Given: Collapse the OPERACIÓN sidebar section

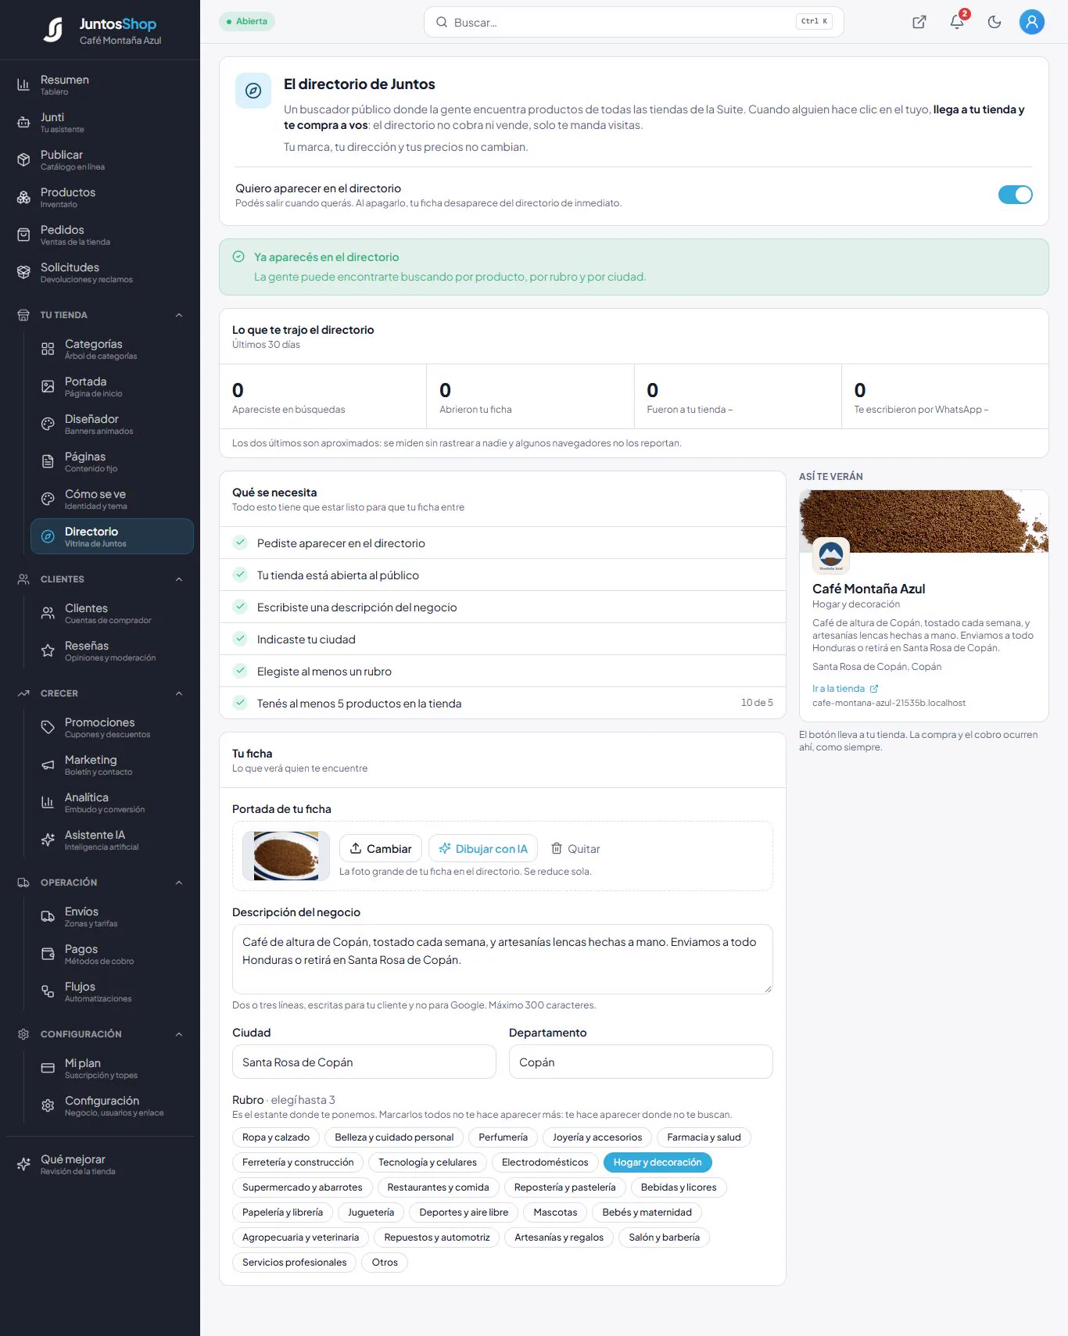Looking at the screenshot, I should 100,883.
